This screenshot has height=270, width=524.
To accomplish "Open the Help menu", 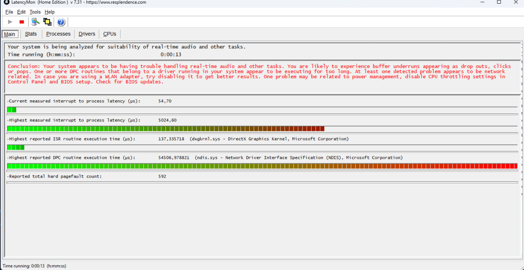I will point(50,12).
